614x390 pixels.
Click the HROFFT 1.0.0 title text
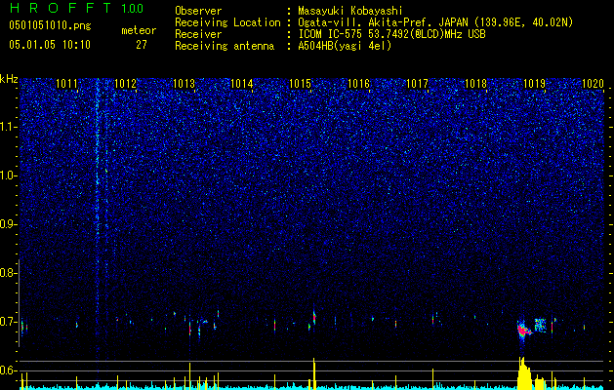[x=77, y=8]
